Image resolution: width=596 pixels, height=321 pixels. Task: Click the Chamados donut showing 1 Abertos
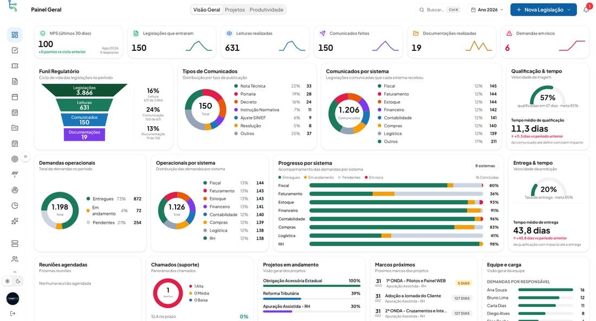(168, 293)
